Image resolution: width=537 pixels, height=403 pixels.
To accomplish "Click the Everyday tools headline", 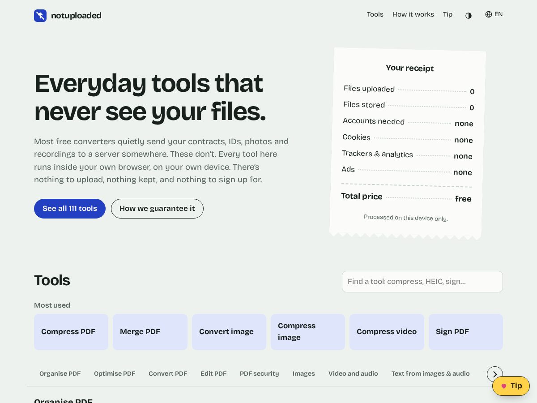I will click(x=150, y=97).
